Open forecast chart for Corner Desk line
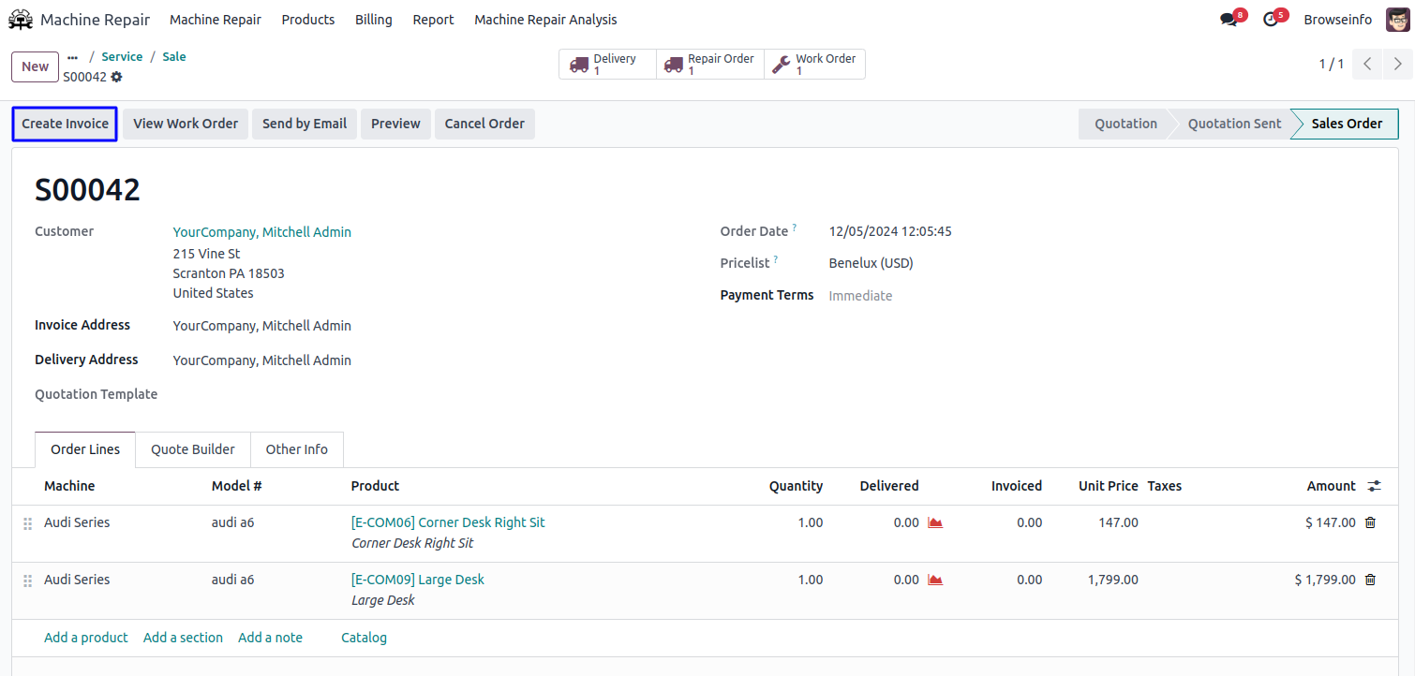This screenshot has height=676, width=1415. tap(934, 522)
